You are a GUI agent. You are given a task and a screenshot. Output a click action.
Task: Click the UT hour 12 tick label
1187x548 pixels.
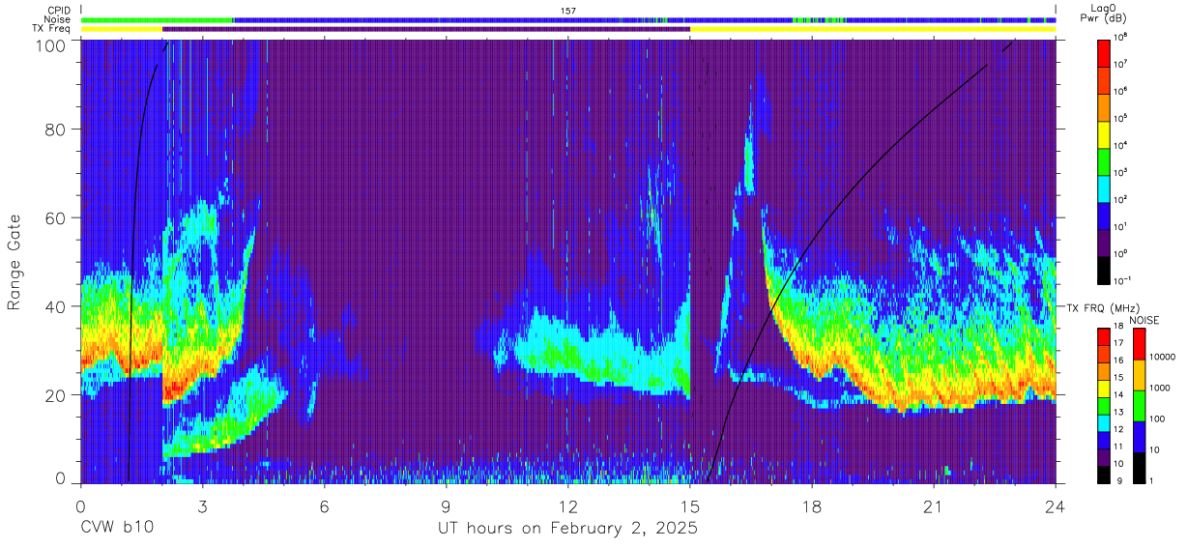pyautogui.click(x=568, y=506)
